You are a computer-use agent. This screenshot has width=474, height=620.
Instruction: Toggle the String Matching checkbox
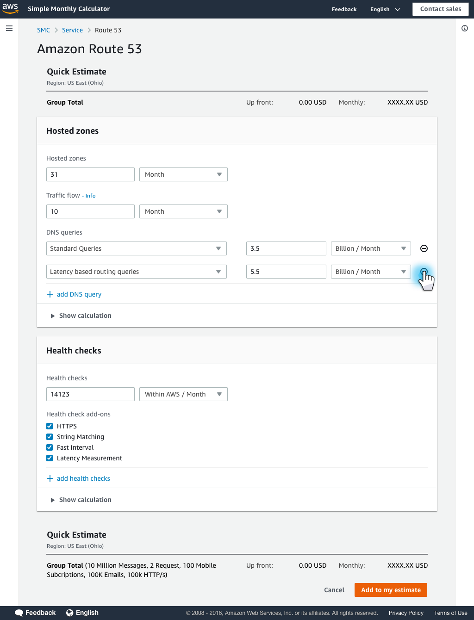pyautogui.click(x=50, y=437)
